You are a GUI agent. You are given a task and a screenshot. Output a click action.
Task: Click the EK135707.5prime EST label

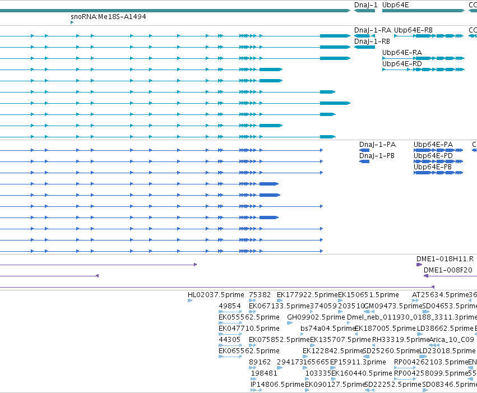click(x=340, y=340)
